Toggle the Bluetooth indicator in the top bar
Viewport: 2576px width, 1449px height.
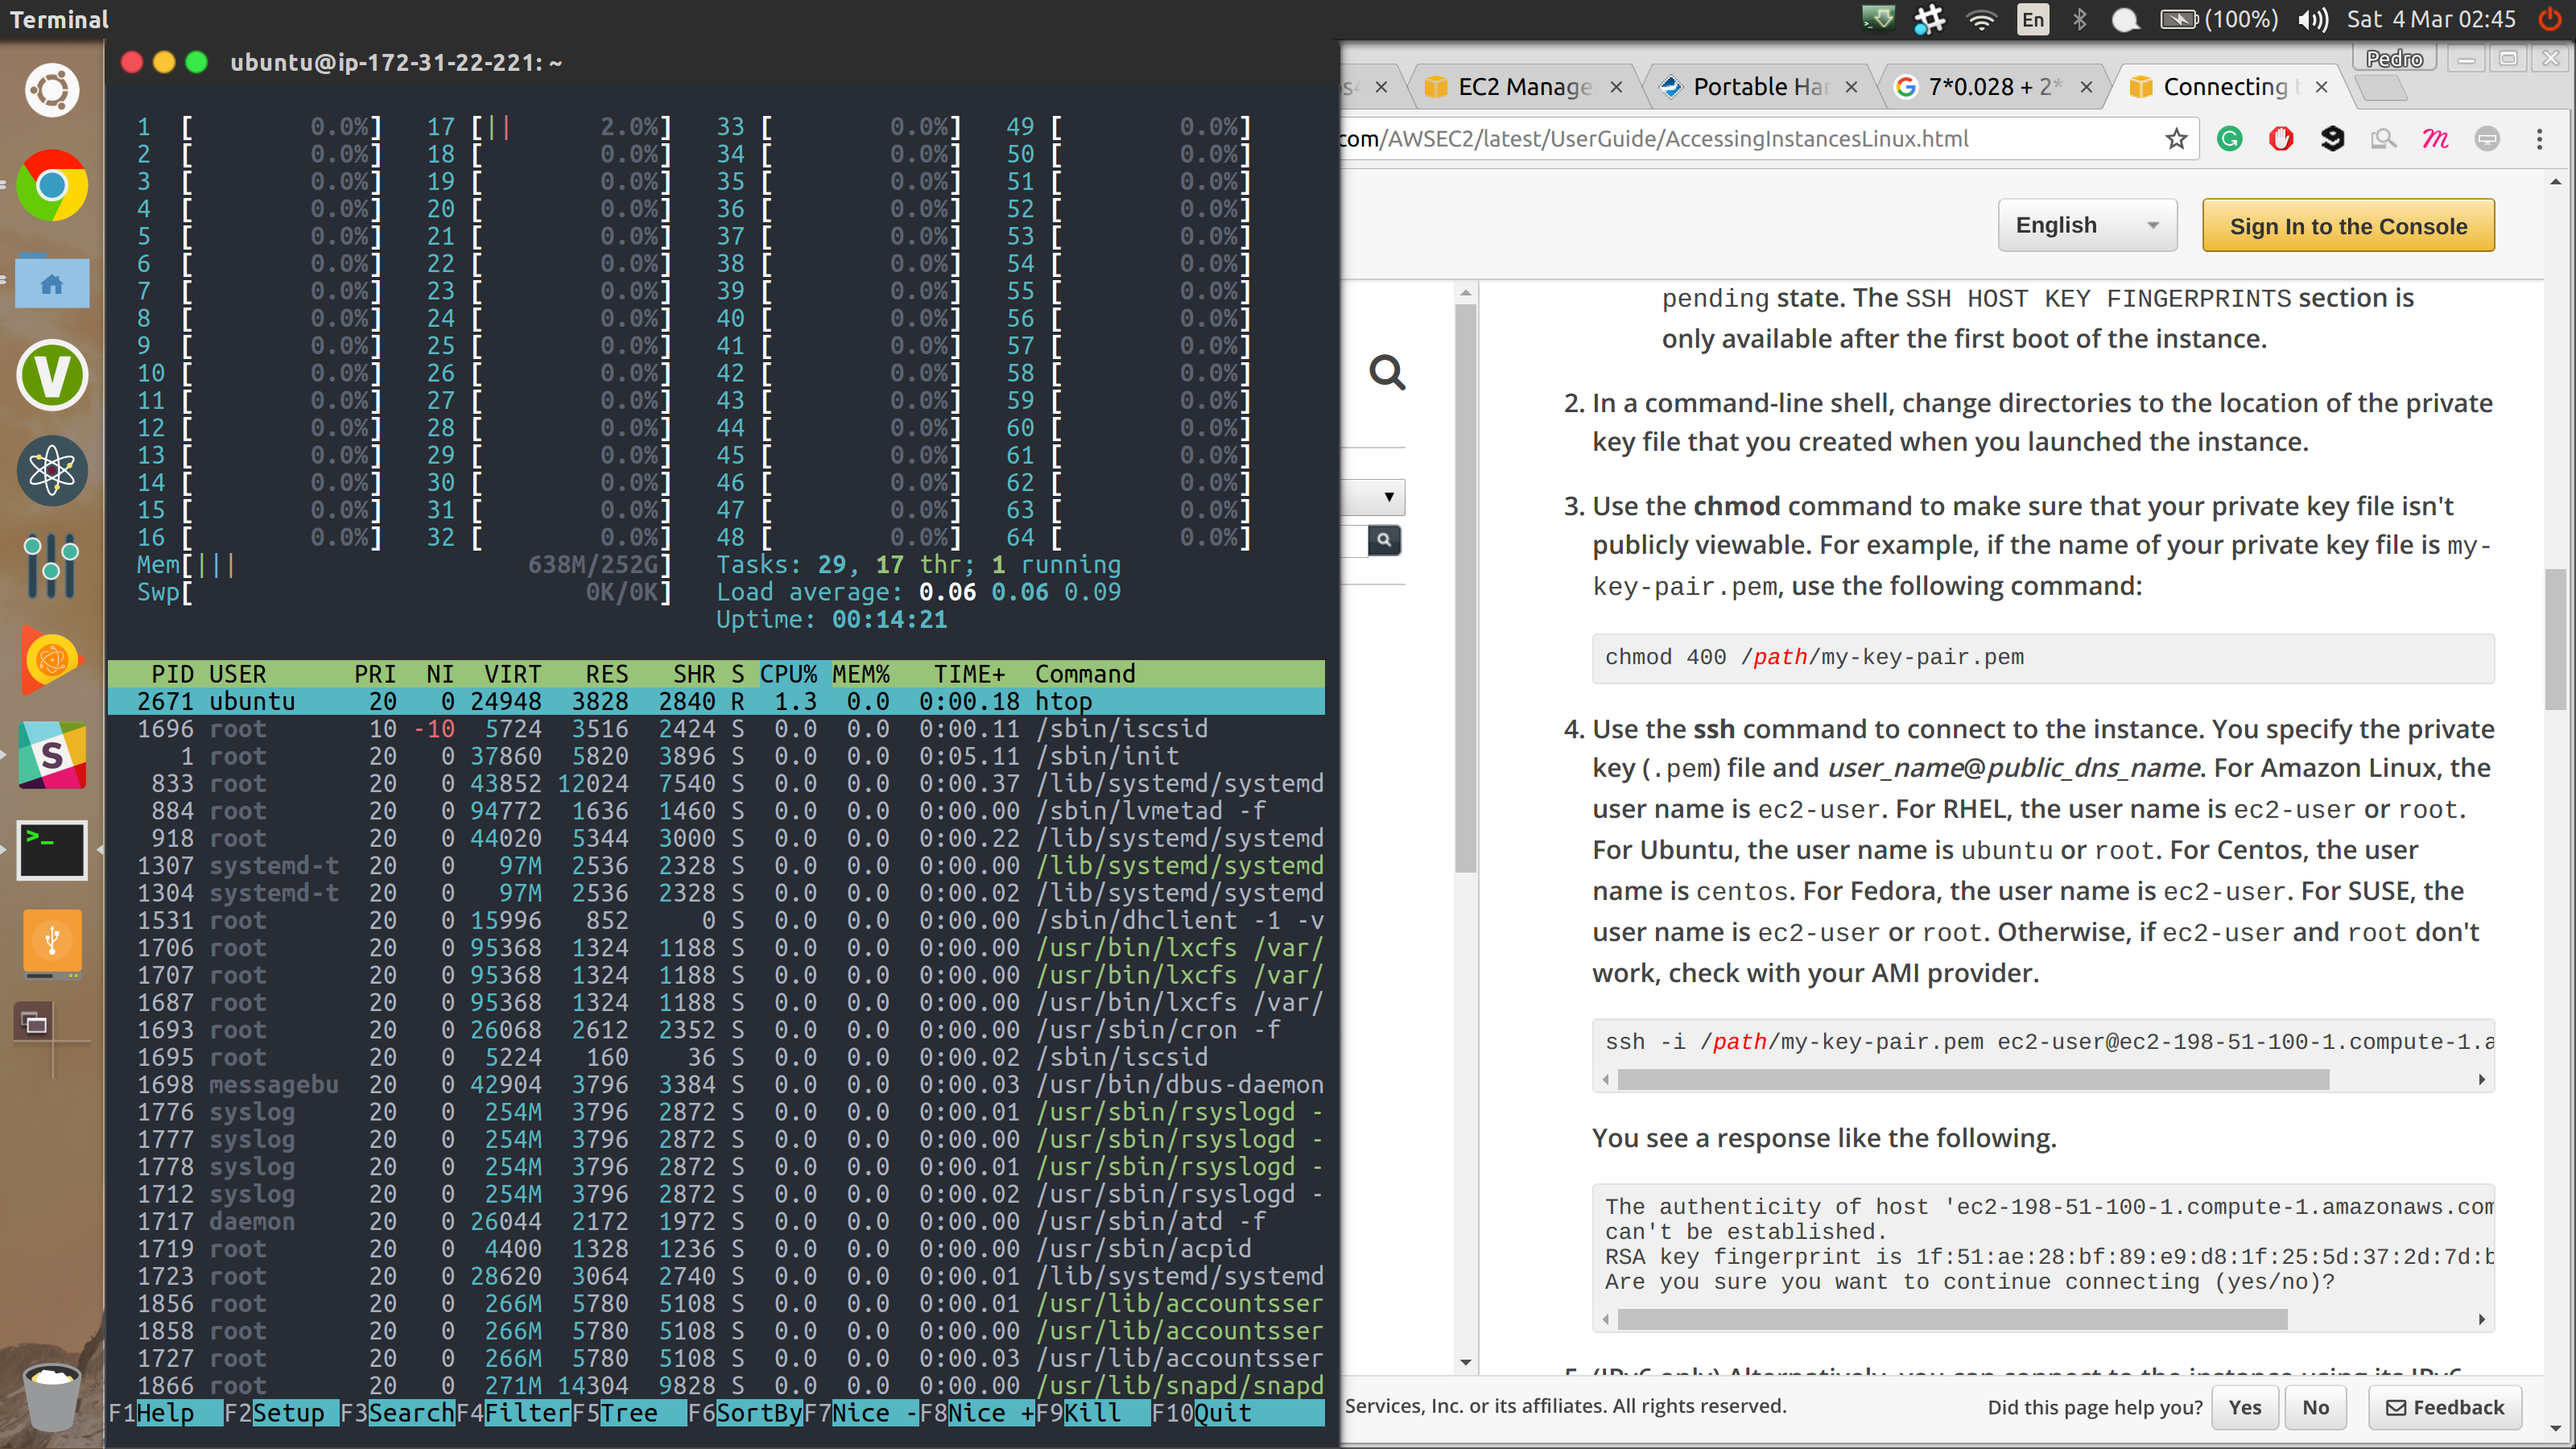pyautogui.click(x=2080, y=19)
